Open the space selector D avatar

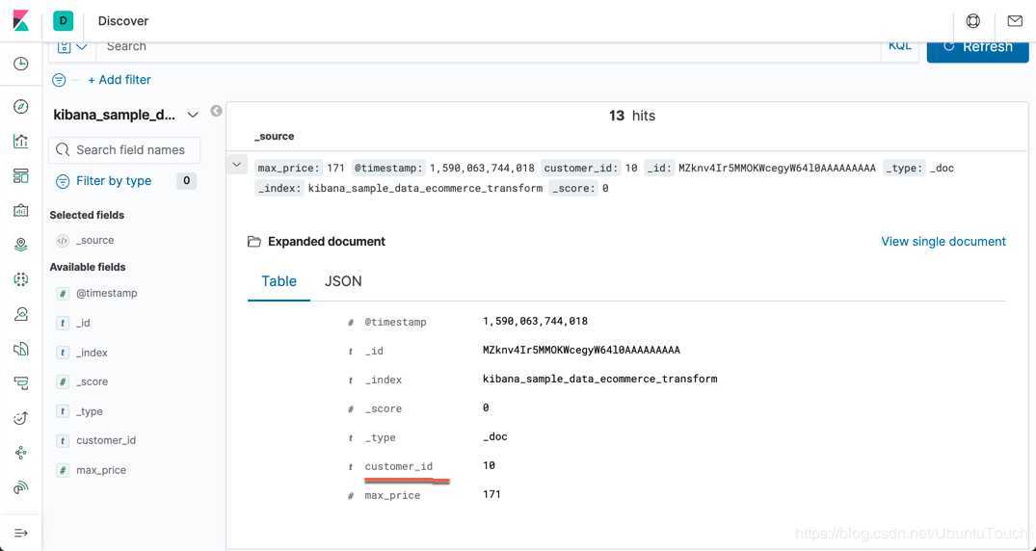click(64, 21)
